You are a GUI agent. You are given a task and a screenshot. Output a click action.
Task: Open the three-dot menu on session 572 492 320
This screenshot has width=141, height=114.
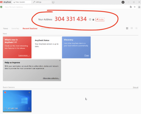[x=29, y=108]
